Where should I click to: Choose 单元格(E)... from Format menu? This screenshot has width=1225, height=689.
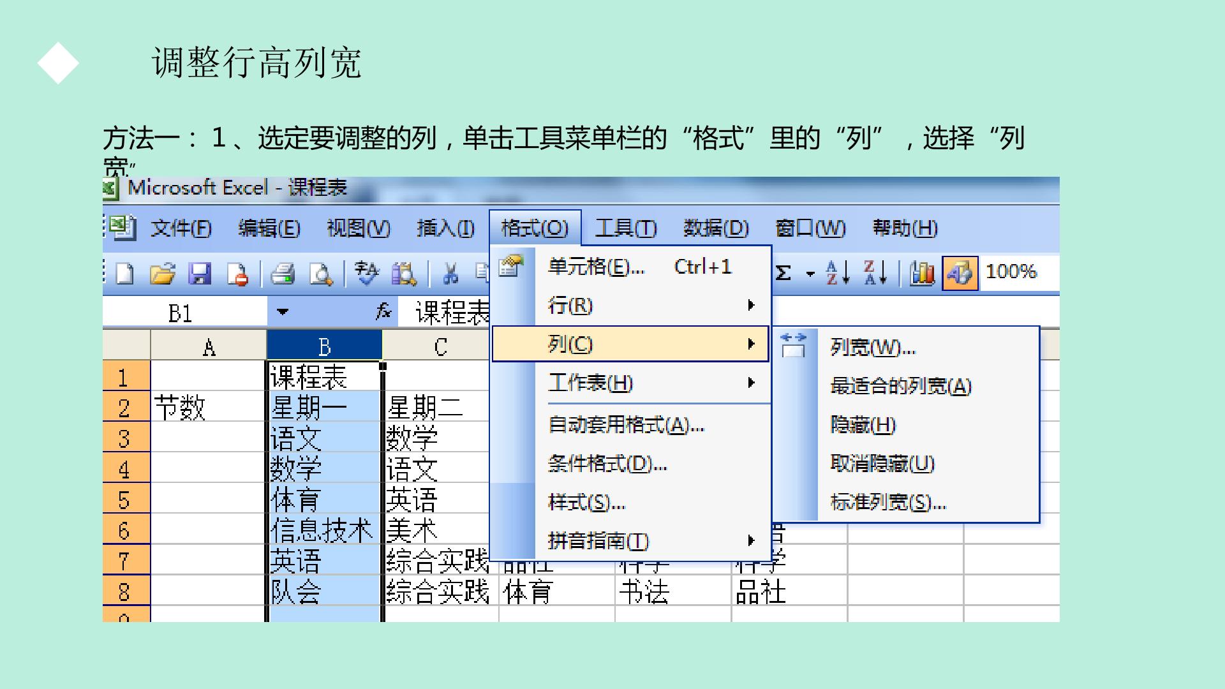click(632, 267)
